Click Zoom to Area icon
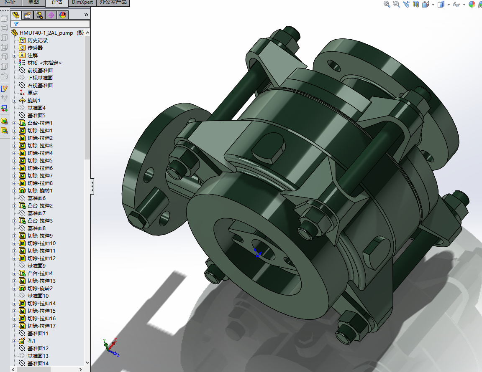The height and width of the screenshot is (372, 482). (397, 4)
